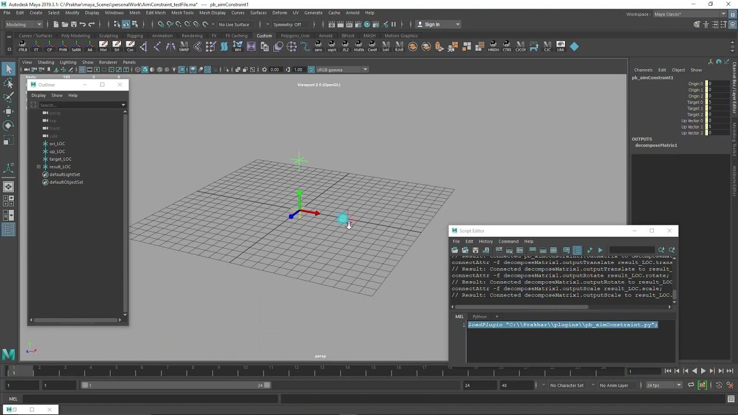Open the Arnold menu
The image size is (738, 415).
[352, 12]
